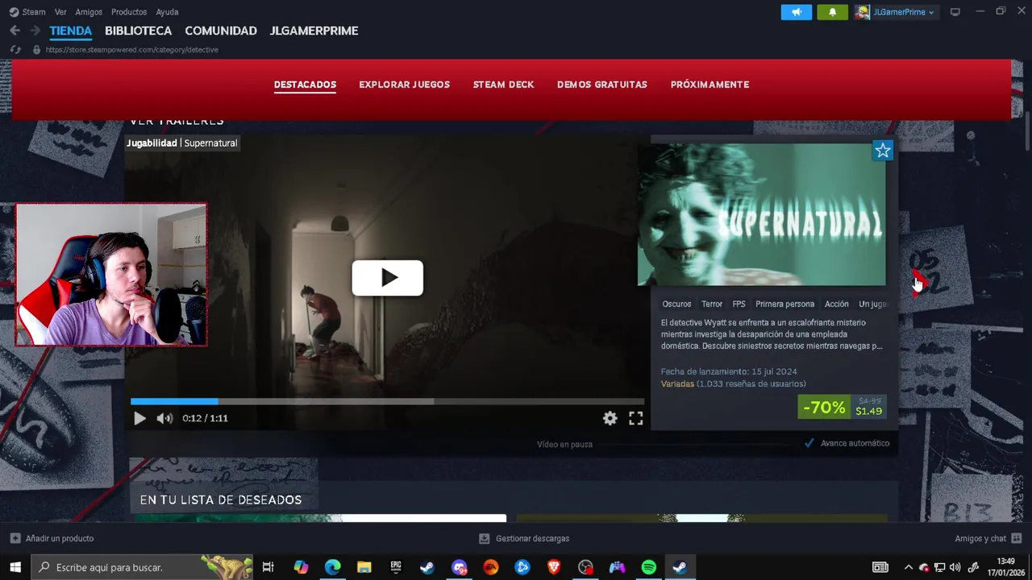This screenshot has width=1032, height=580.
Task: Go to BIBLIOTECA section
Action: pos(139,31)
